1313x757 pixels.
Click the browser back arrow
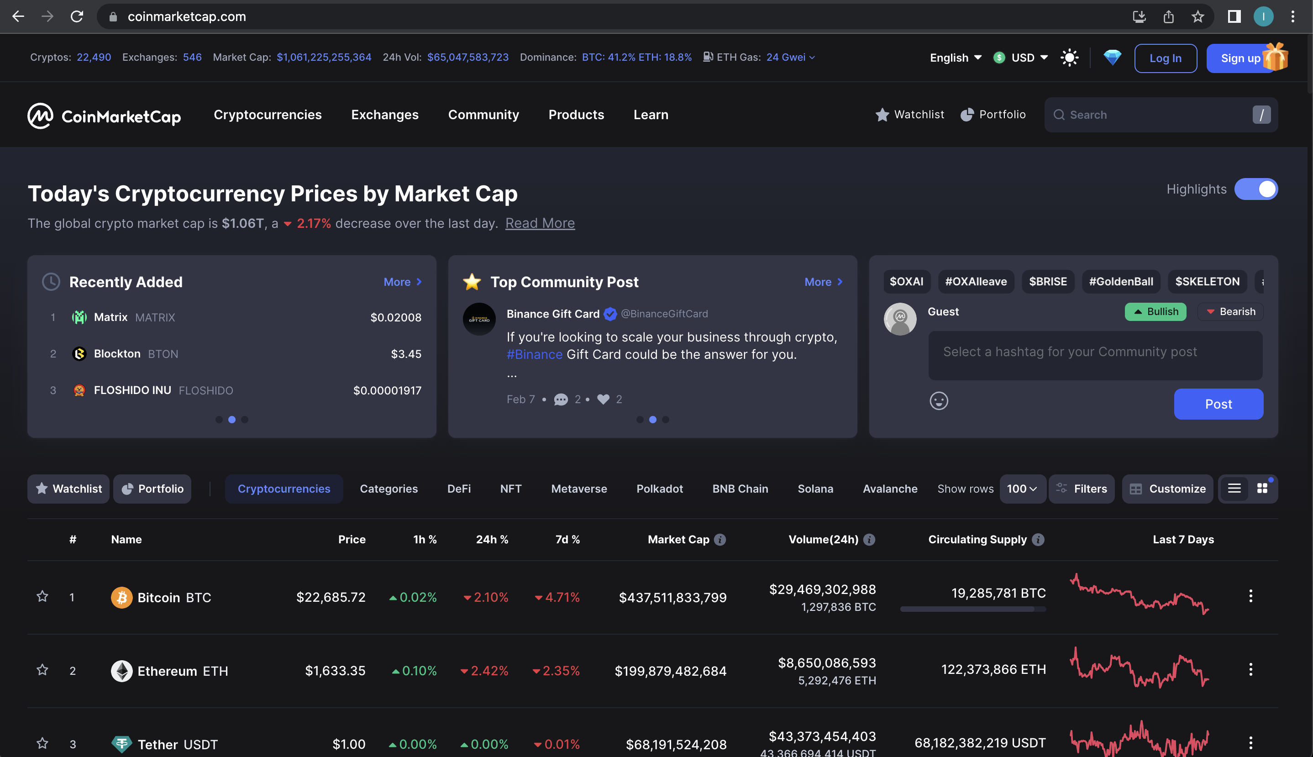pyautogui.click(x=18, y=16)
